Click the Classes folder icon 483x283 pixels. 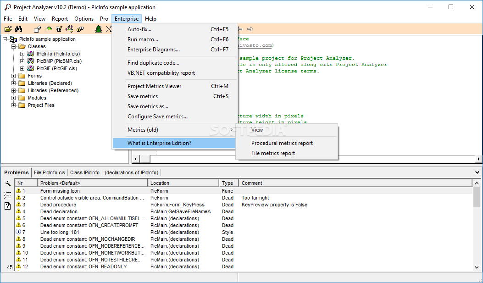[22, 46]
